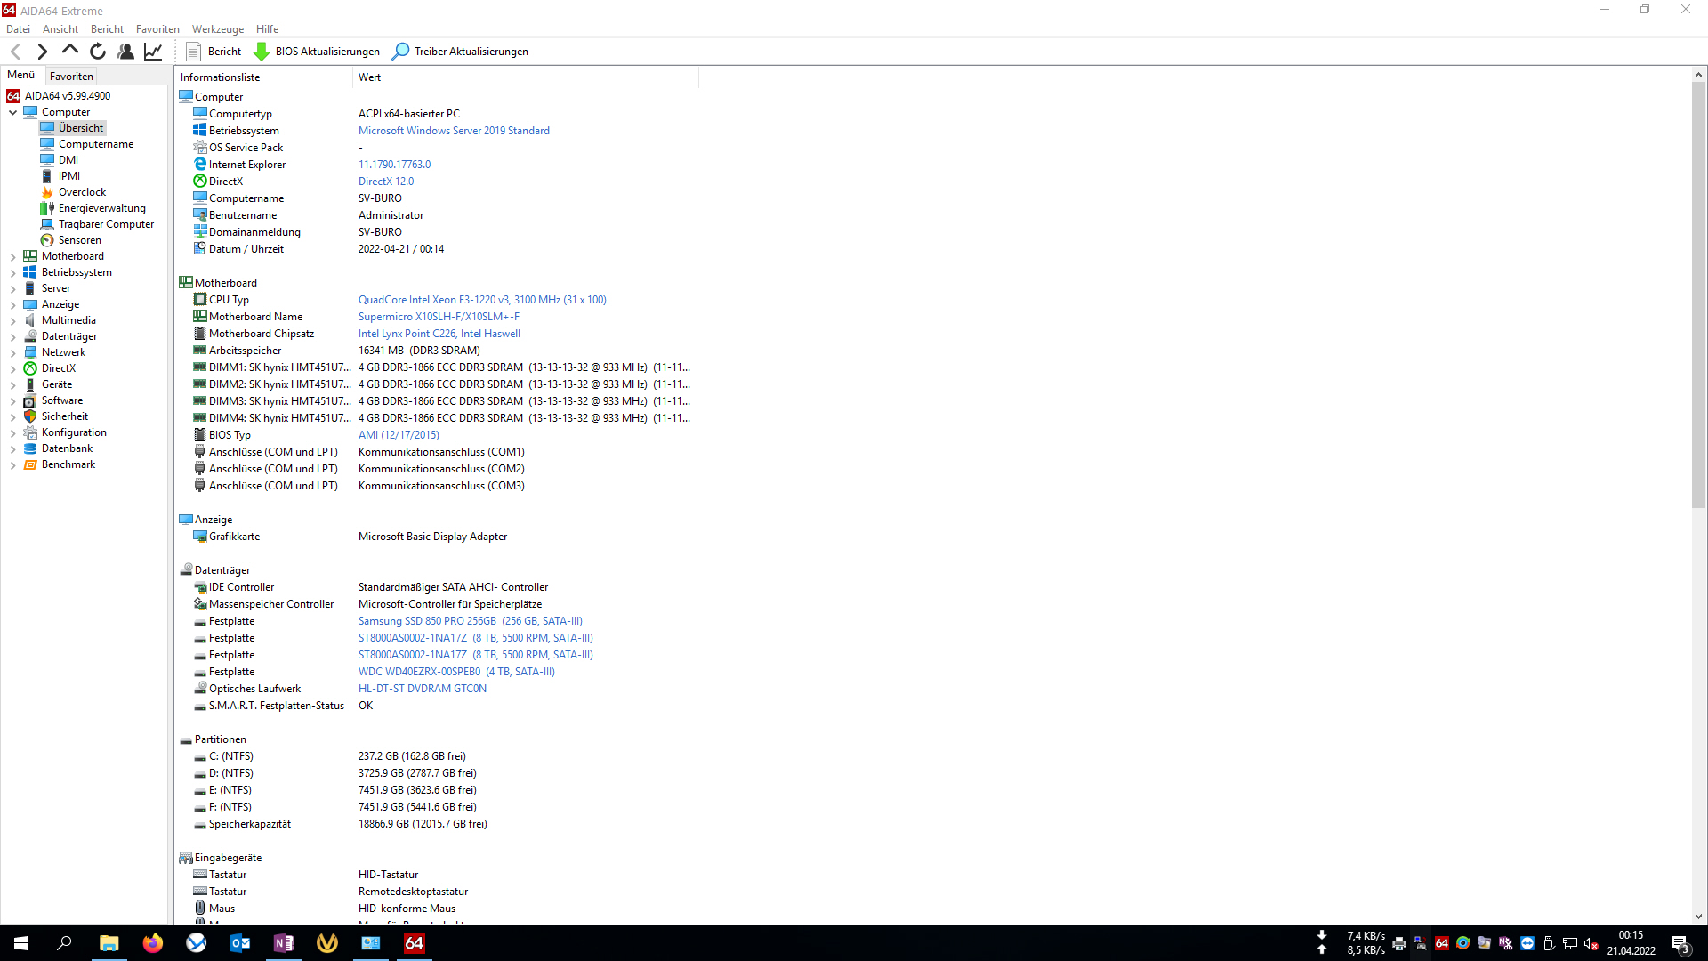Image resolution: width=1708 pixels, height=961 pixels.
Task: Collapse the Computer tree node
Action: 12,113
